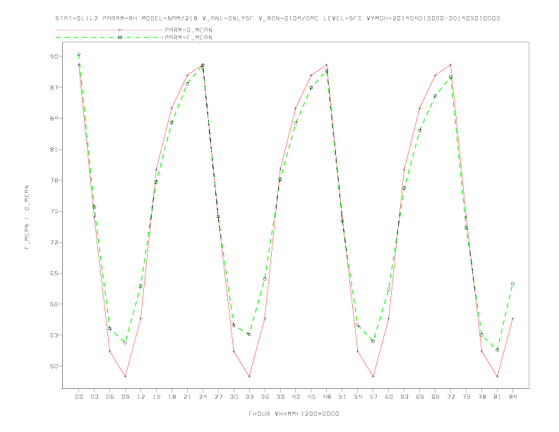559x432 pixels.
Task: Click the red O_MEAN minimum point at hour 81
Action: point(497,376)
